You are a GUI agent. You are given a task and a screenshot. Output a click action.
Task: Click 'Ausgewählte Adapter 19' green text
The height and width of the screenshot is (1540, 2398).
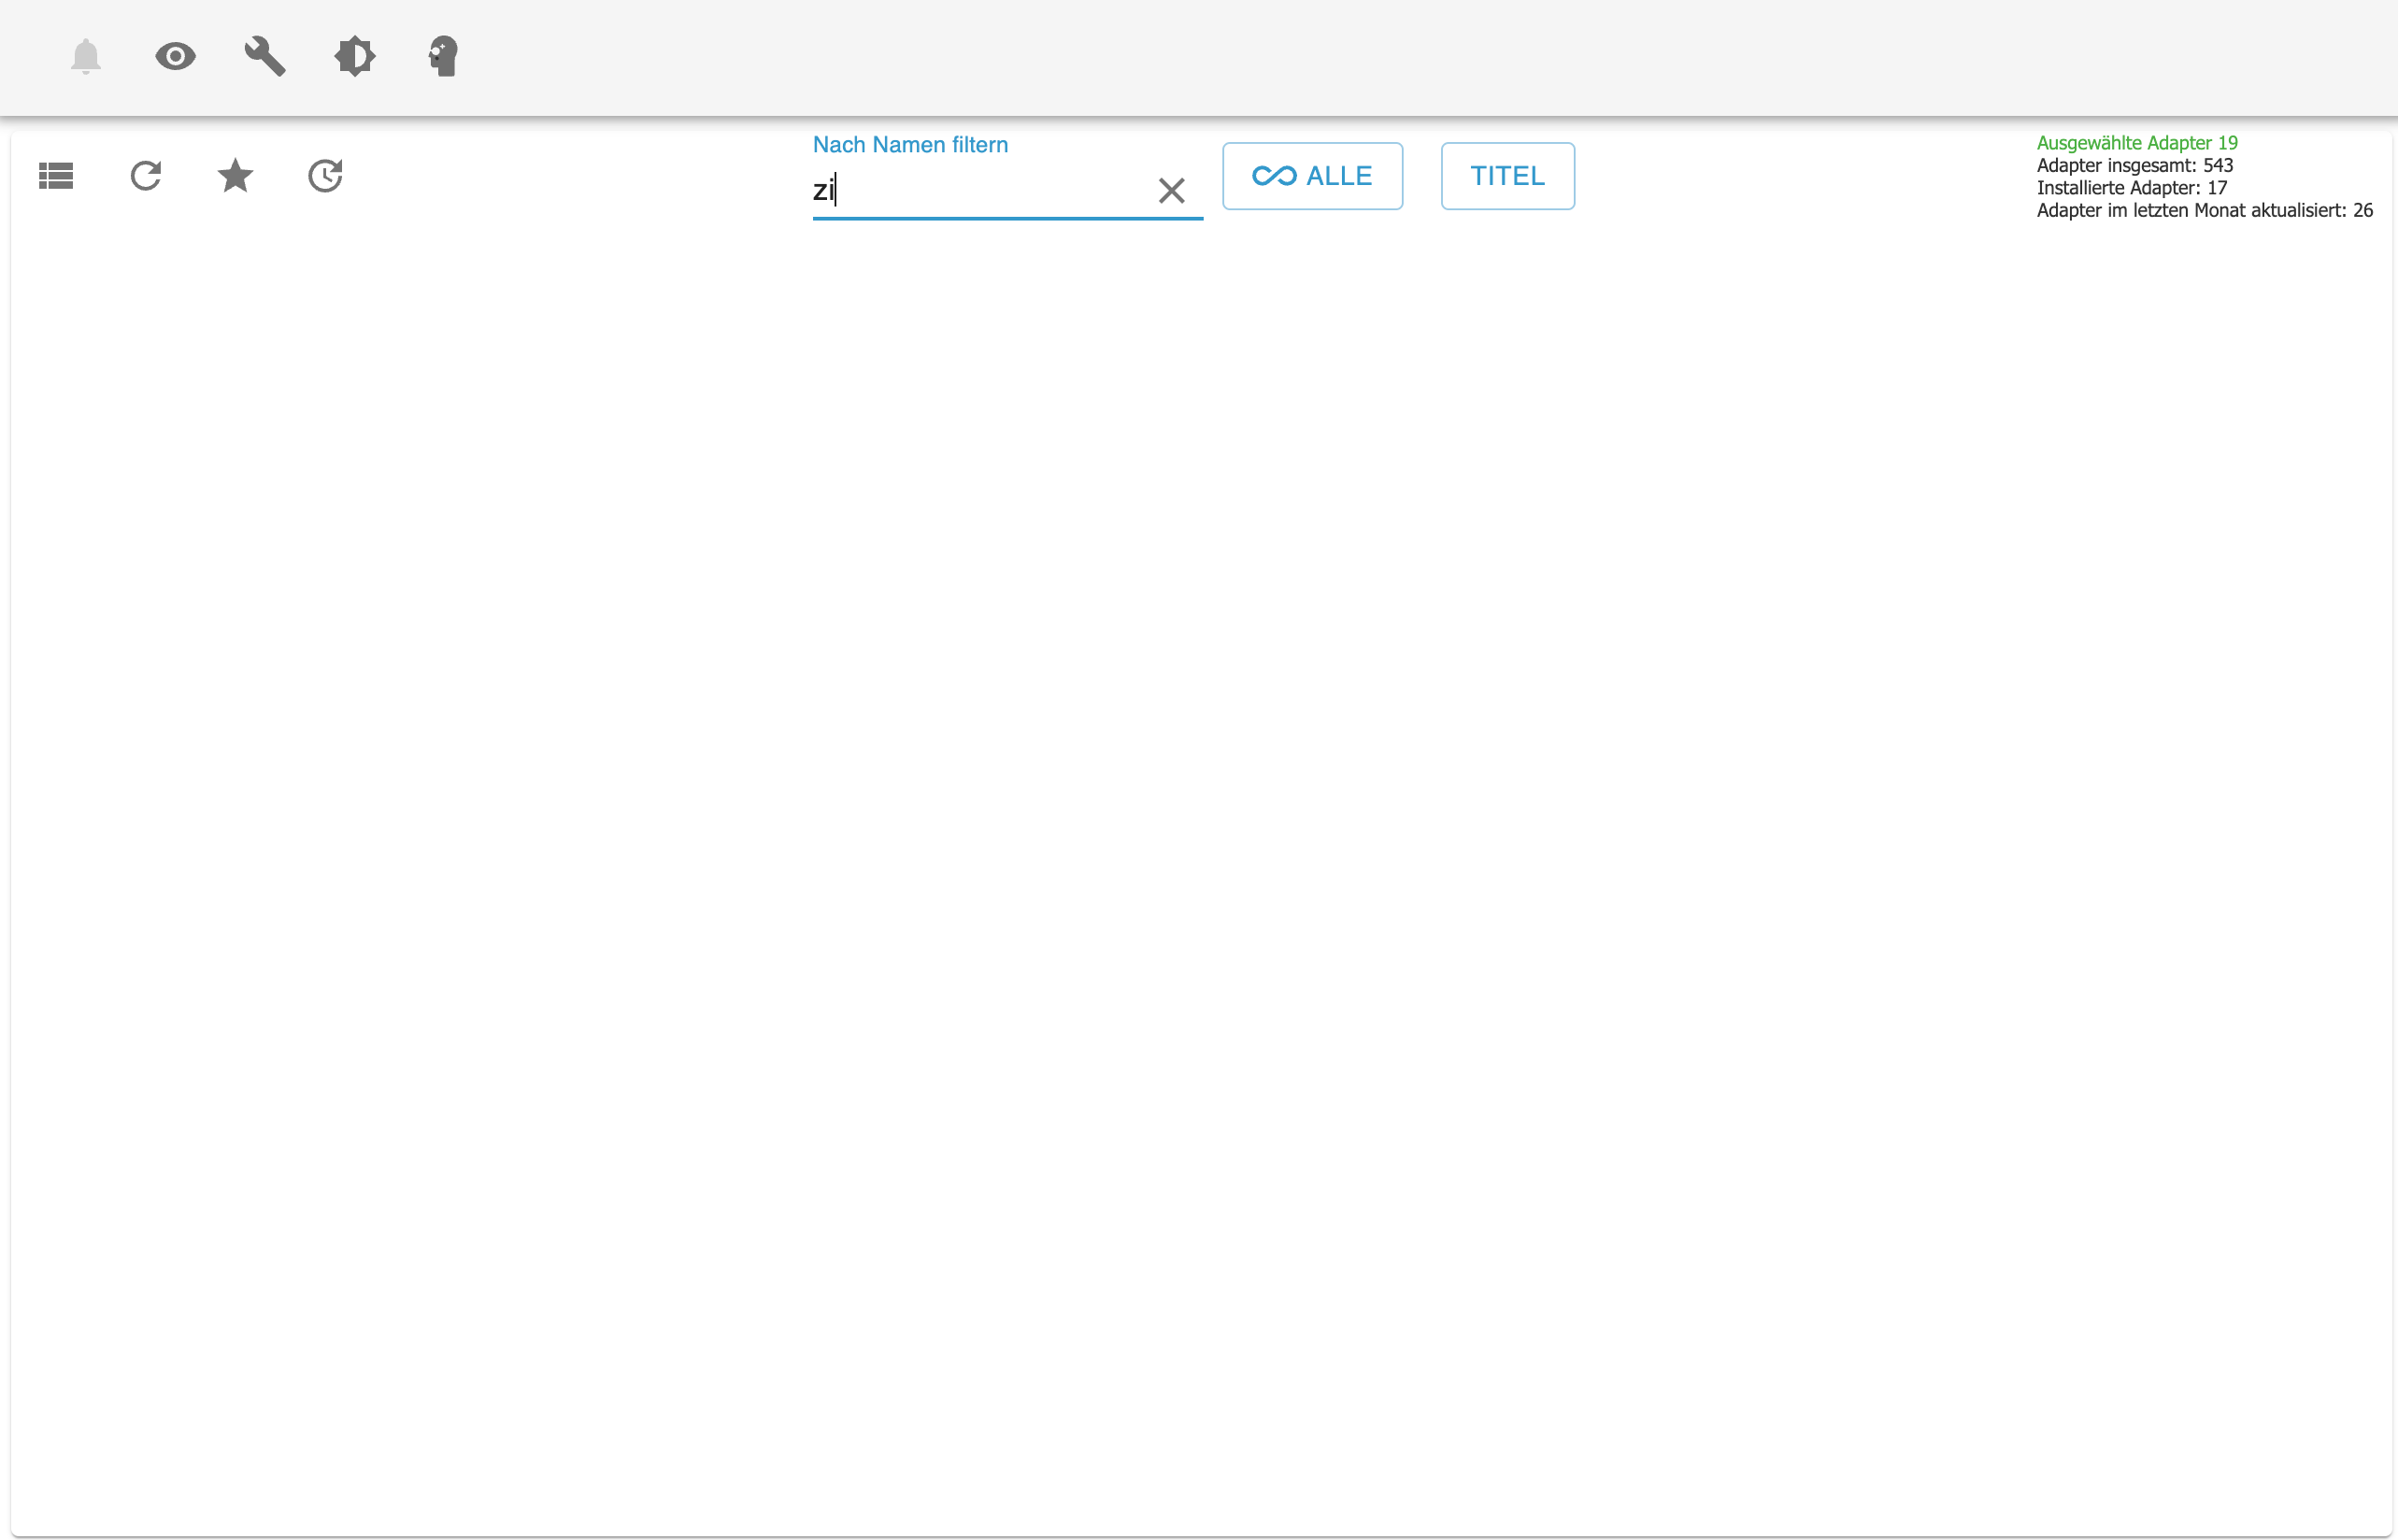[2136, 143]
